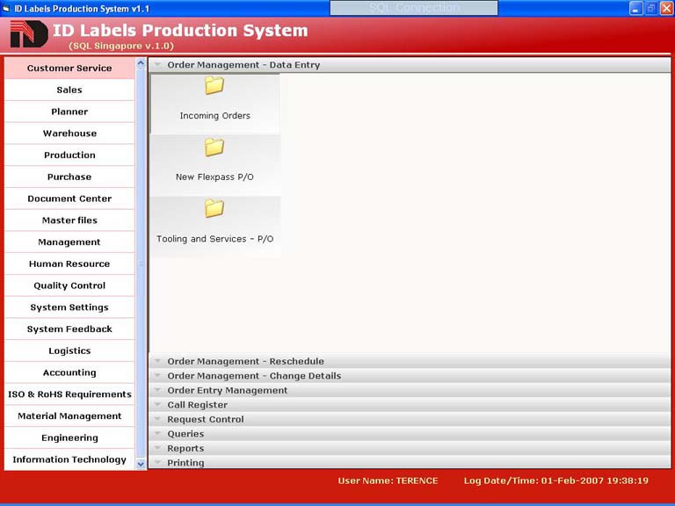675x506 pixels.
Task: Expand the Printing section
Action: coord(185,463)
